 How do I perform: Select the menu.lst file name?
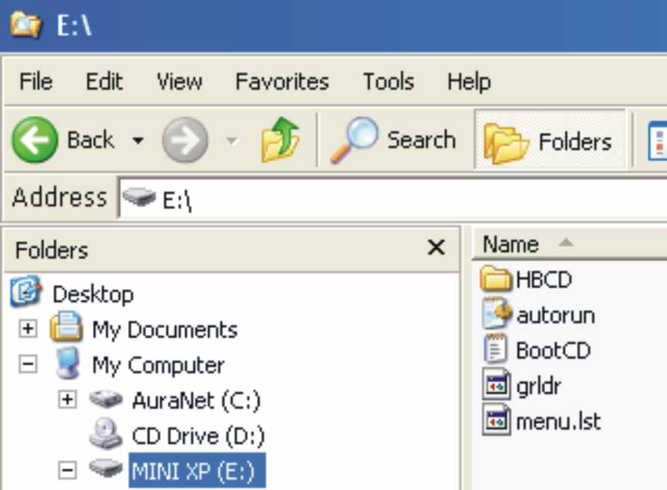coord(558,422)
